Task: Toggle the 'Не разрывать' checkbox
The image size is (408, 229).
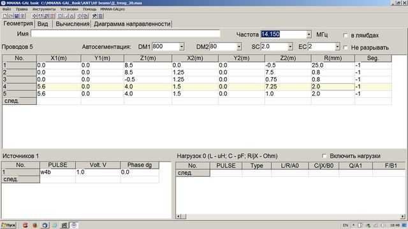Action: pyautogui.click(x=346, y=48)
